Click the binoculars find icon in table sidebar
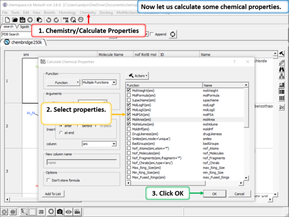 tap(282, 69)
